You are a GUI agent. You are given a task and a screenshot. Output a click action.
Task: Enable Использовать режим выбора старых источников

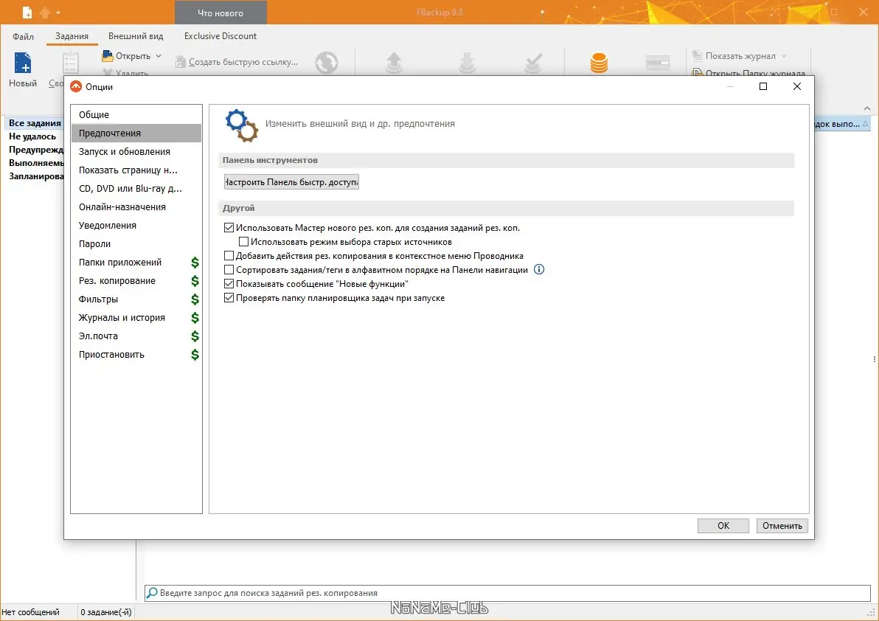pyautogui.click(x=243, y=242)
